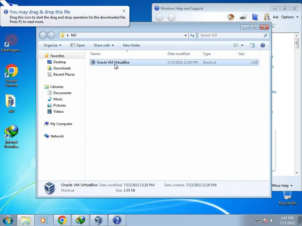Screen dimensions: 302x226
Task: Expand the view options dropdown arrow
Action: coord(242,45)
